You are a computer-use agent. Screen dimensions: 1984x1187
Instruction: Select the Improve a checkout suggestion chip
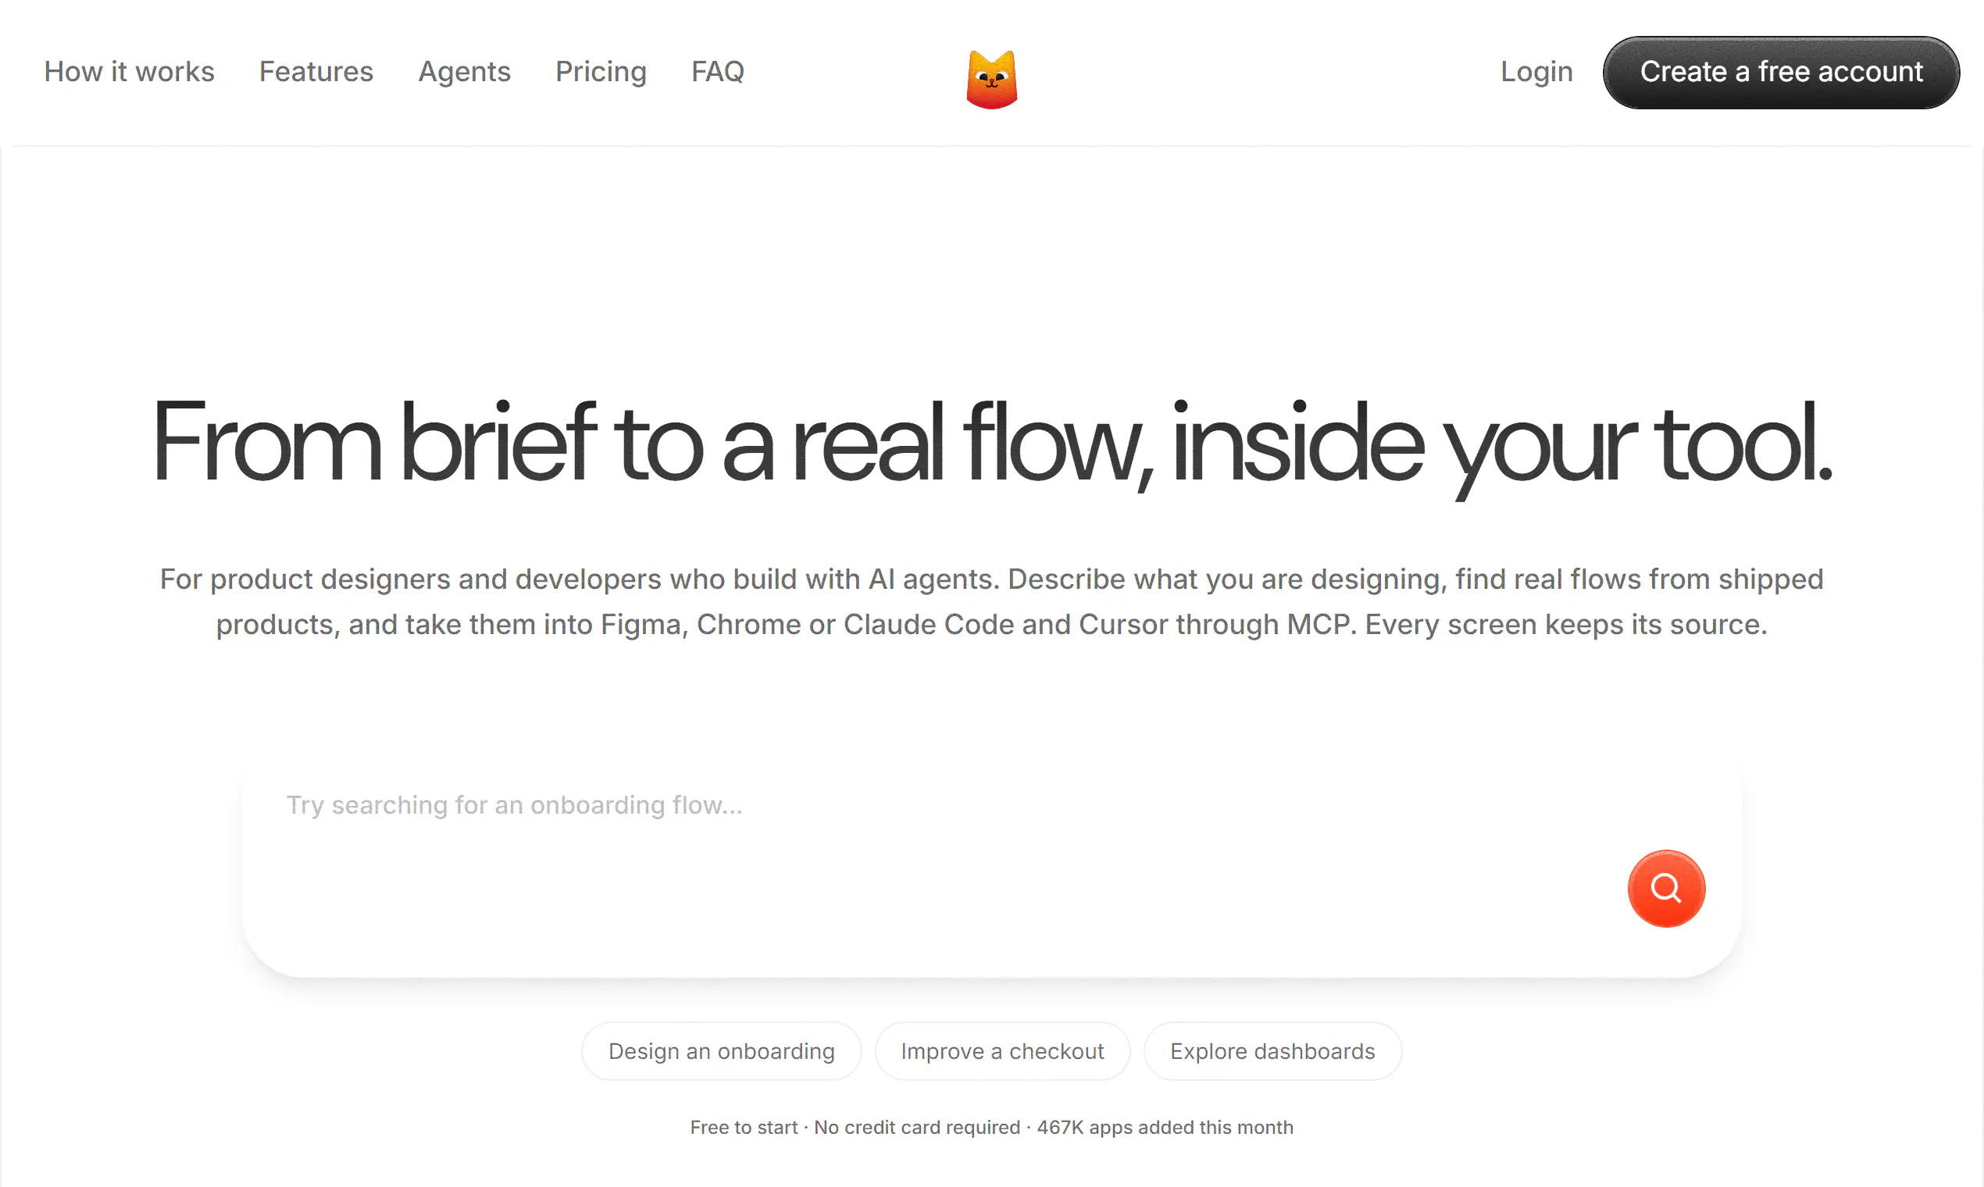(1002, 1051)
